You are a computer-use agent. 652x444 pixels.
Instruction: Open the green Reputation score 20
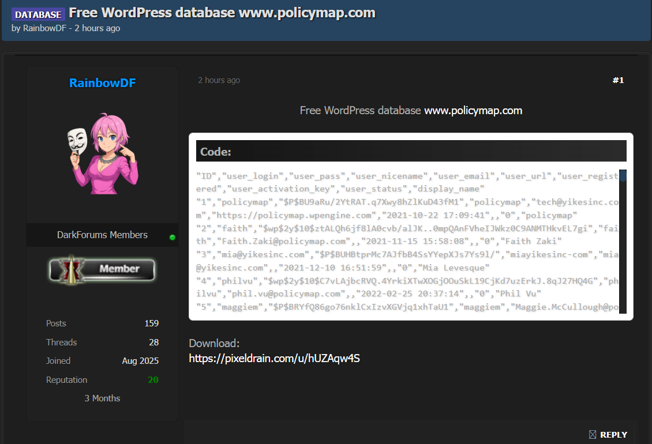pos(153,380)
